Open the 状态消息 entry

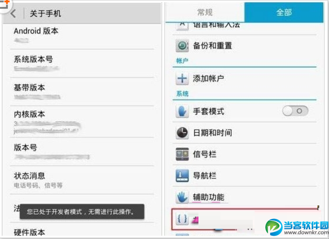pos(82,180)
